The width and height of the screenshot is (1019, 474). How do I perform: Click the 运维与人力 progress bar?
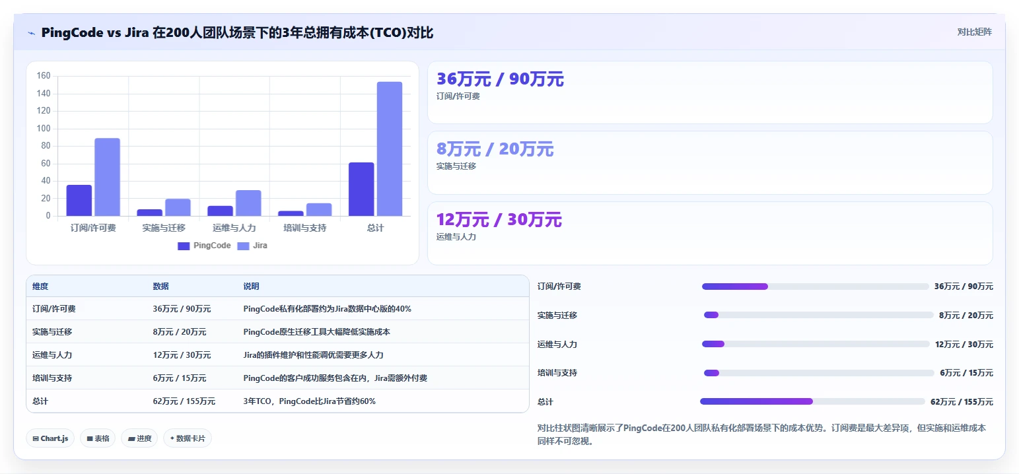[816, 344]
